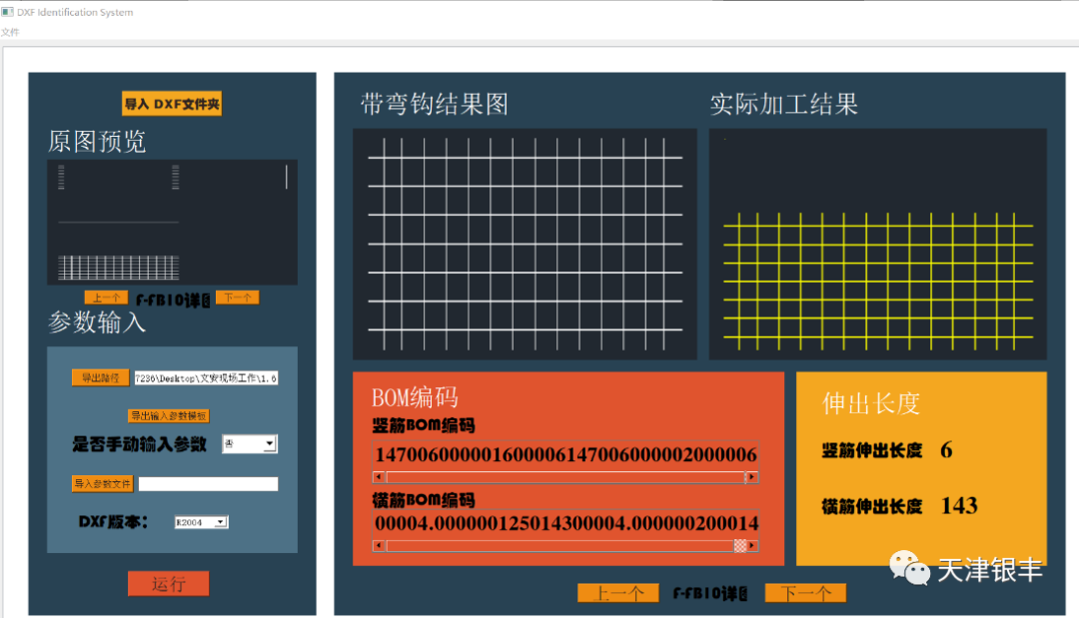1079x618 pixels.
Task: Click the 竖筋伸出长度 value 6
Action: coord(946,450)
